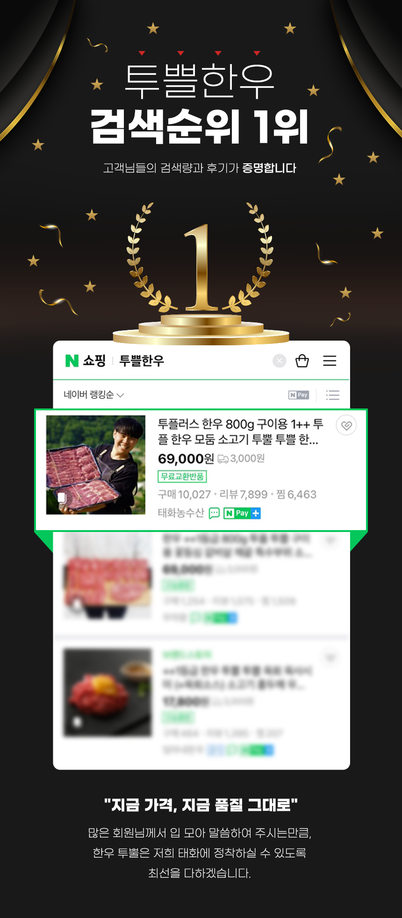Viewport: 402px width, 918px height.
Task: Click the N Pay plus badge
Action: (x=242, y=513)
